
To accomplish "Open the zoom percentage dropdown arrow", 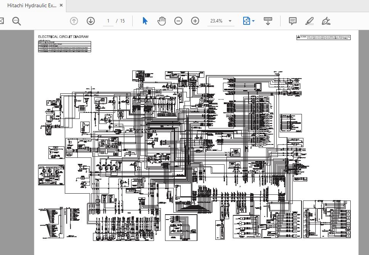I will coord(230,21).
